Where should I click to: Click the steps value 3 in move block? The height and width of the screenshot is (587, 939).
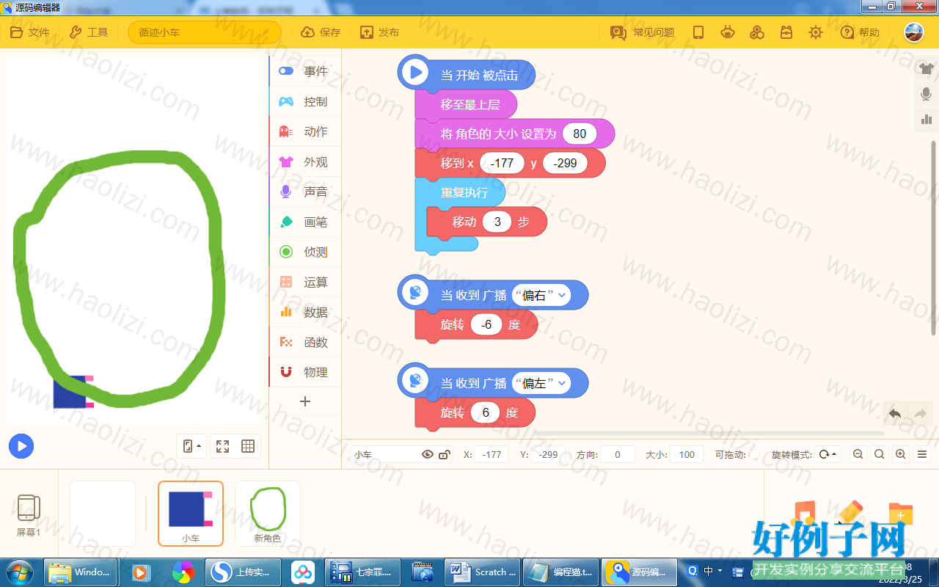[497, 222]
